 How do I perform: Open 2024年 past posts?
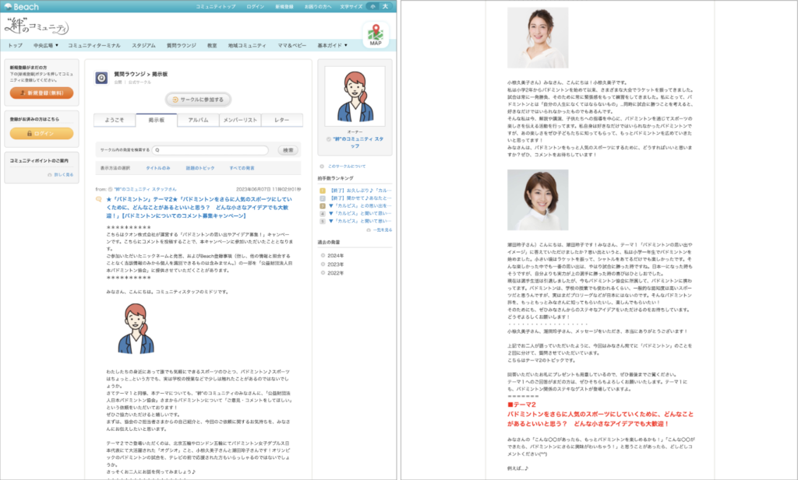[x=335, y=255]
